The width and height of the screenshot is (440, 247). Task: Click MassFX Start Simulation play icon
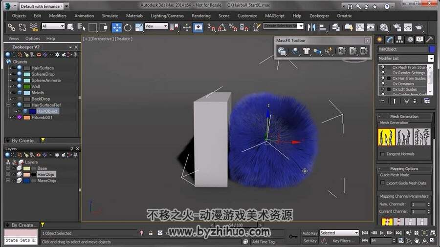(x=352, y=51)
